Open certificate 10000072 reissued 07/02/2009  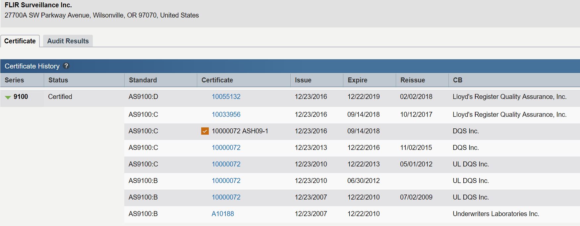[x=226, y=197]
